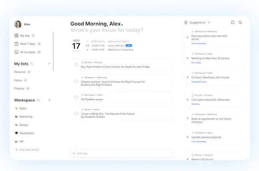
Task: Expand the Suggestions dropdown
Action: [209, 22]
